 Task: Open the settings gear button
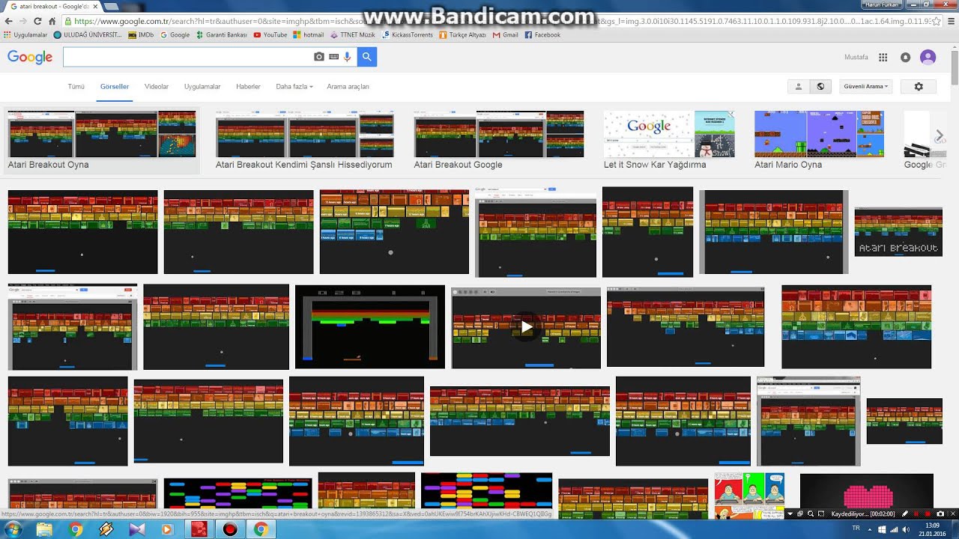(x=919, y=87)
